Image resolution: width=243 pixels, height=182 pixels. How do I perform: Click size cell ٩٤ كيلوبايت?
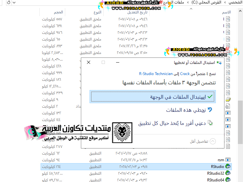point(51,160)
